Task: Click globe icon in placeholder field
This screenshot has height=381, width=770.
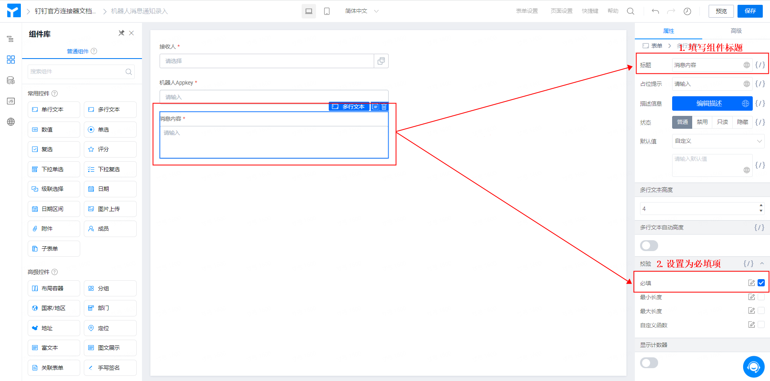Action: [747, 84]
